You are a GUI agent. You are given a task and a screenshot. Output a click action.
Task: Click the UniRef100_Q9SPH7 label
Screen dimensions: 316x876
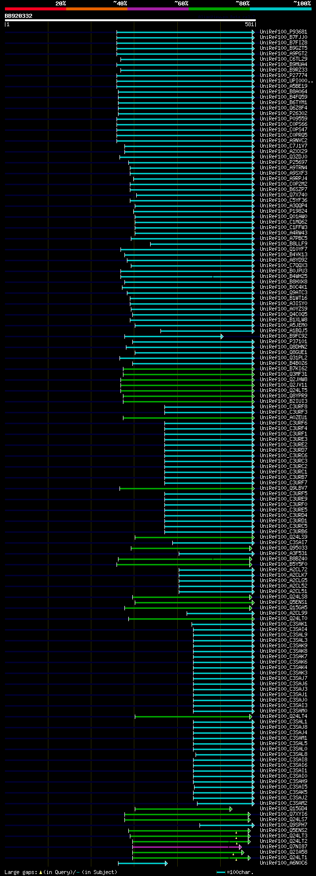click(283, 825)
